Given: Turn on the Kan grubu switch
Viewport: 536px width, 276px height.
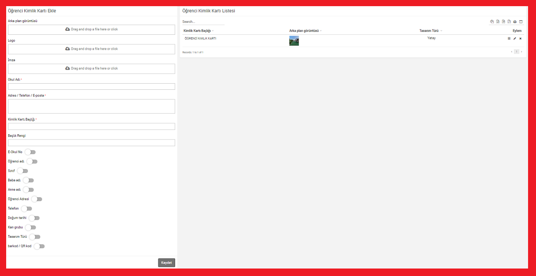Looking at the screenshot, I should 30,228.
